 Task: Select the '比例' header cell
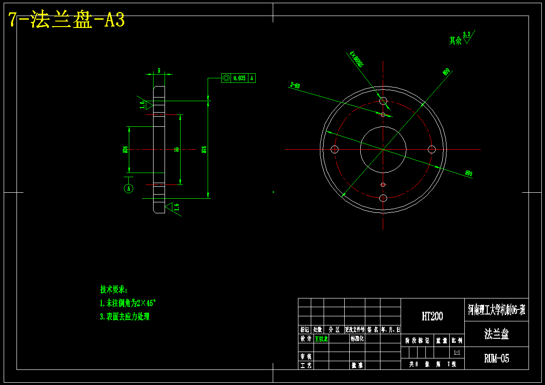(x=457, y=341)
